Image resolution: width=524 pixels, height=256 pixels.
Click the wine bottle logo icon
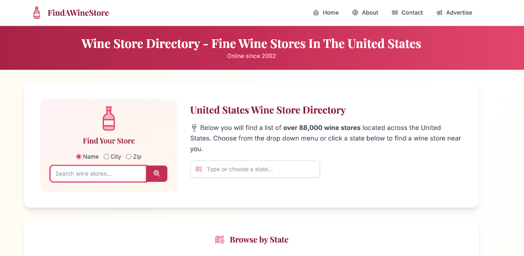[36, 13]
